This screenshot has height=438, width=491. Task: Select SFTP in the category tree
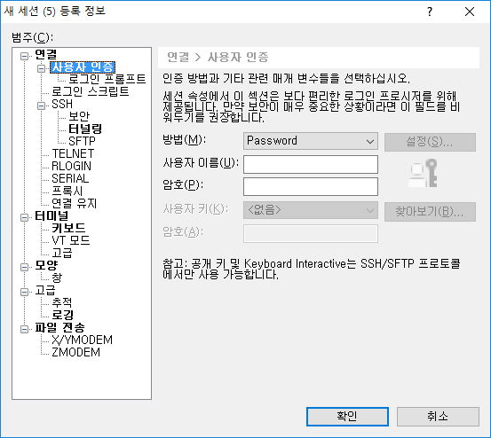tap(82, 141)
